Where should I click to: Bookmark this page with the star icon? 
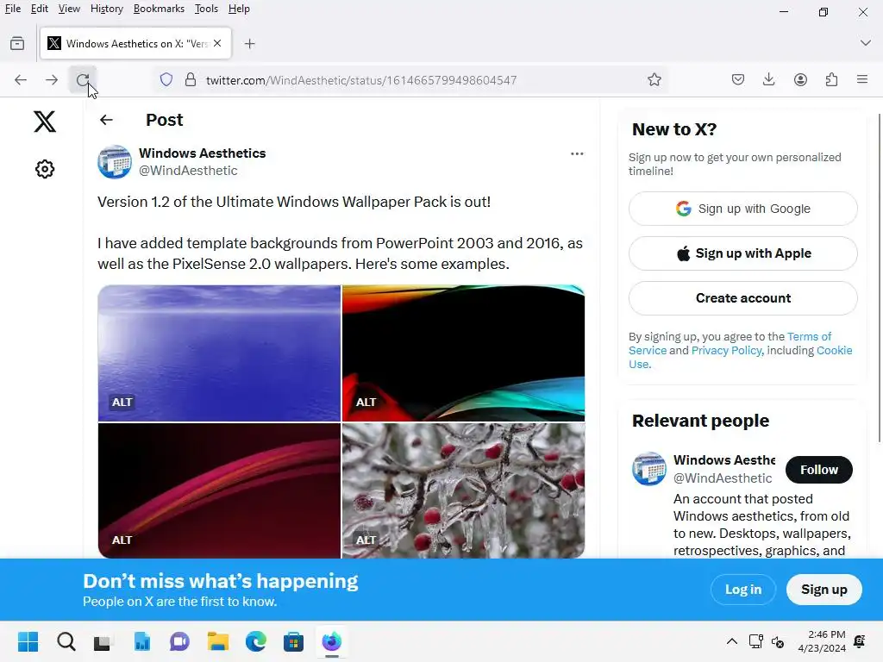pos(654,80)
